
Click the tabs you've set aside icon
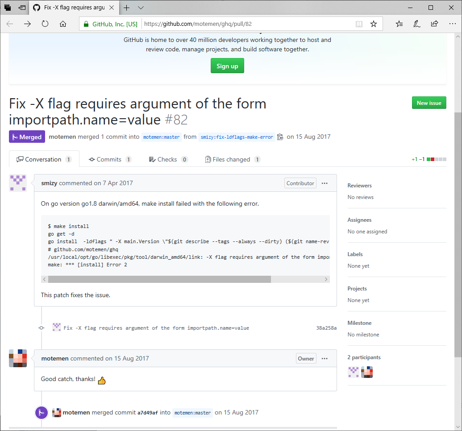[8, 8]
